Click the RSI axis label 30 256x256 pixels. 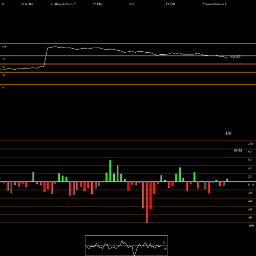[4, 75]
